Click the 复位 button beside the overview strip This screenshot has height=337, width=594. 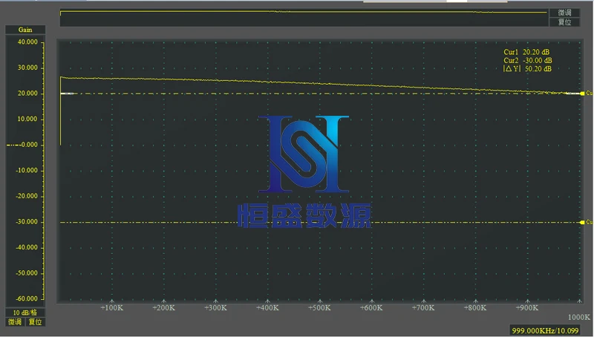[x=564, y=22]
